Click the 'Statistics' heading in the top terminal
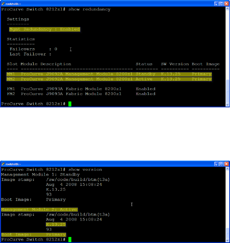Viewport: 230px width, 243px height. click(21, 39)
